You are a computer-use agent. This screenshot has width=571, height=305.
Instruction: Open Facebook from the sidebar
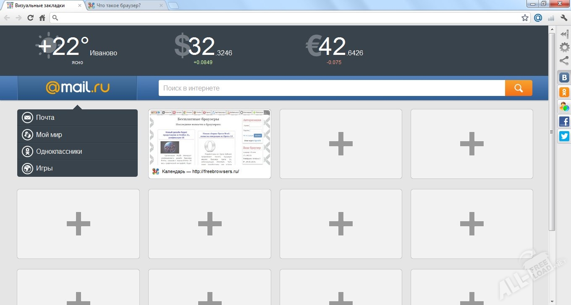coord(564,121)
